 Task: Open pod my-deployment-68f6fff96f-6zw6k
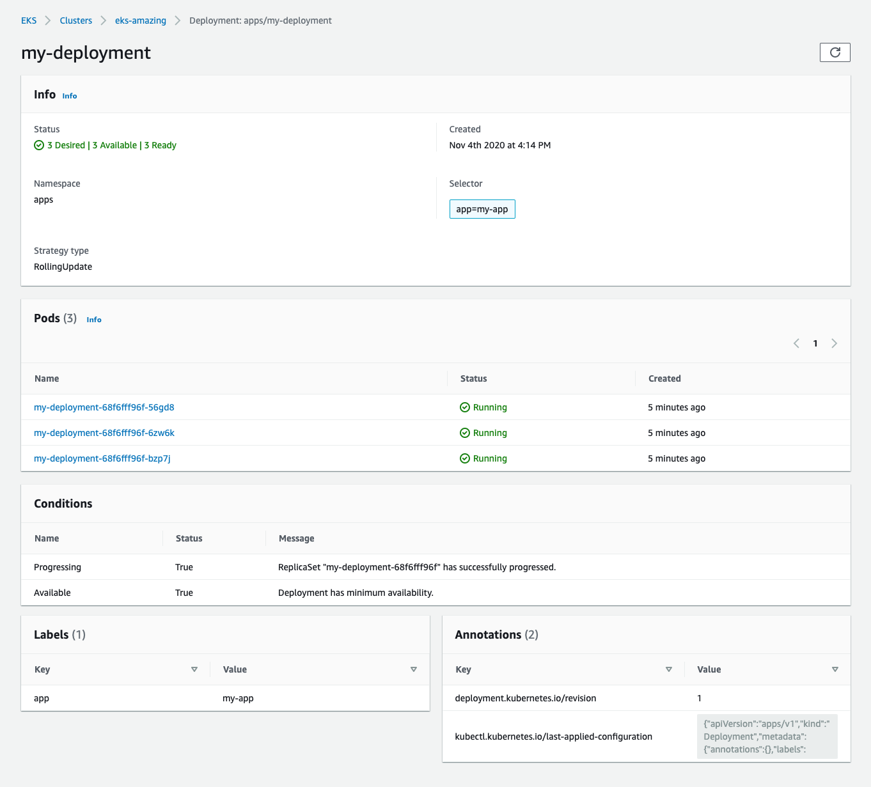[104, 433]
